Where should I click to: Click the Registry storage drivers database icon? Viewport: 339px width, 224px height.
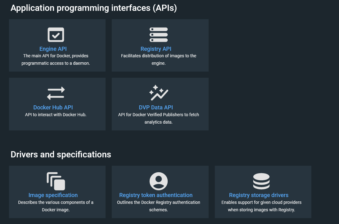(x=261, y=181)
